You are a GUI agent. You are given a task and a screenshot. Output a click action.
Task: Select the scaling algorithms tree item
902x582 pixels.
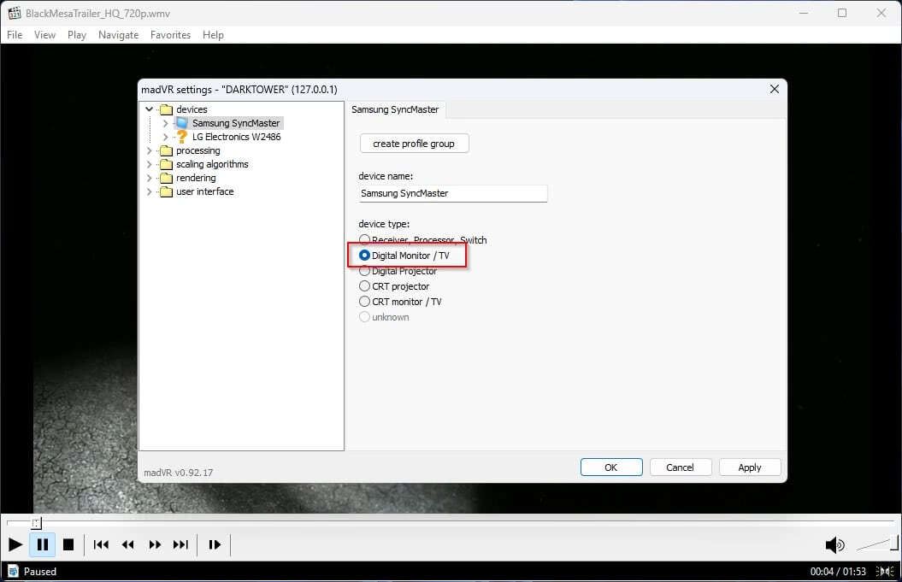(212, 164)
